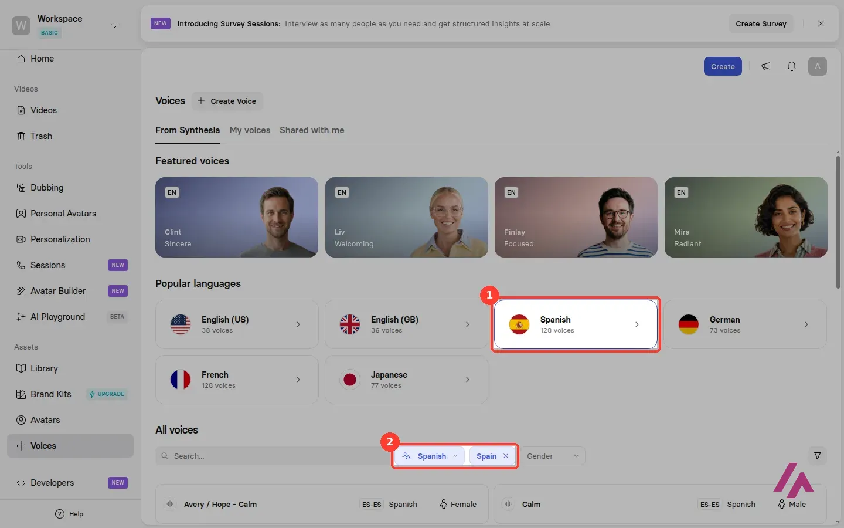The image size is (844, 528).
Task: Select the Liv Welcoming featured voice
Action: coord(407,217)
